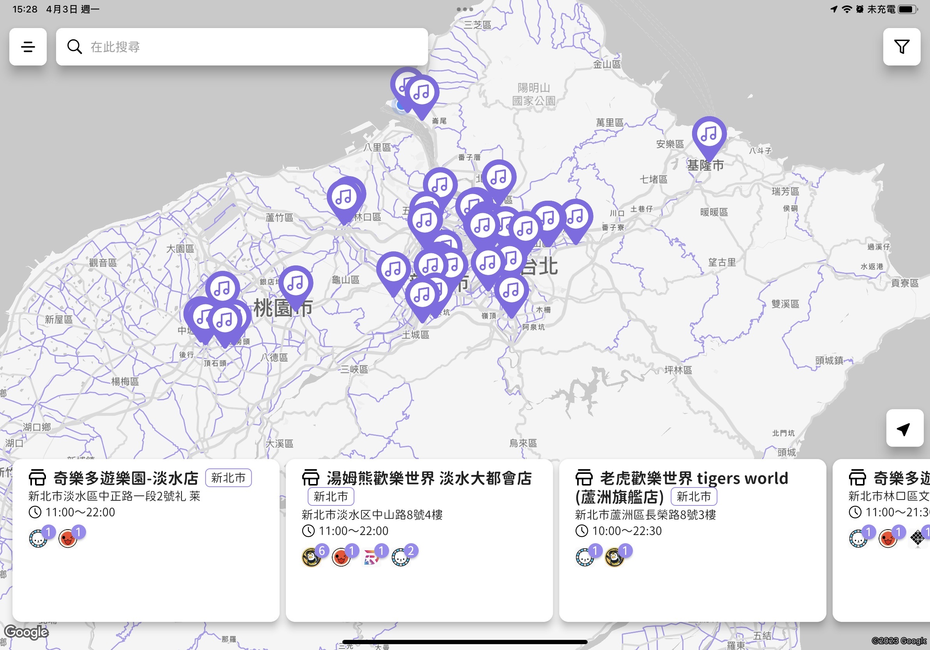This screenshot has height=650, width=930.
Task: Open the partially visible 林口區 arcade card
Action: coord(881,540)
